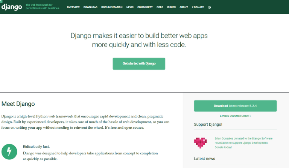
Task: Click the 'Latest news' heading
Action: point(204,159)
